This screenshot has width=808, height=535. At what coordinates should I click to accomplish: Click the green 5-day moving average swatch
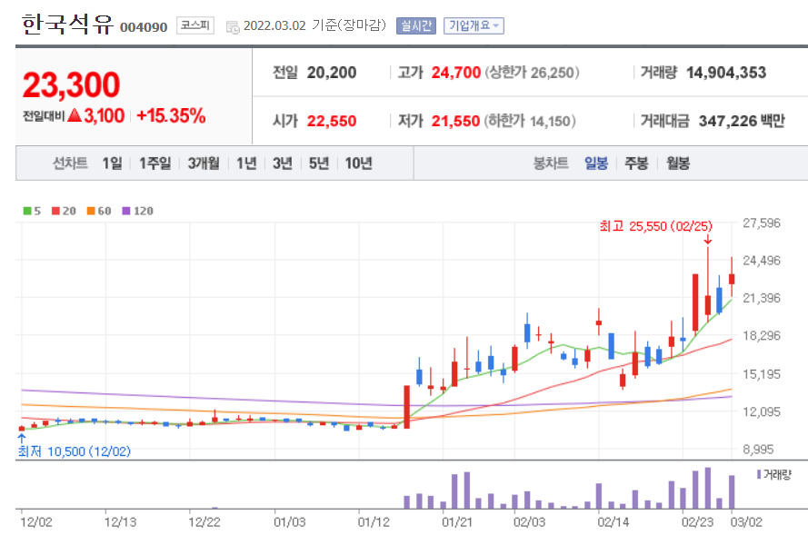click(x=27, y=211)
